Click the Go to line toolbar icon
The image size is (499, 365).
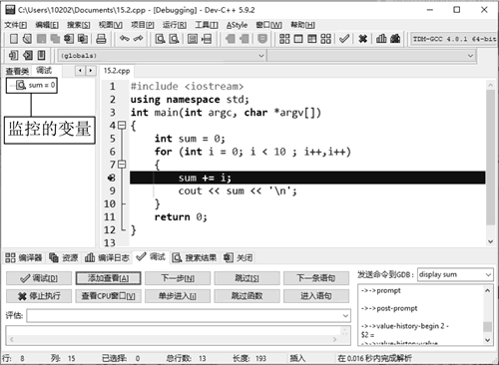(207, 39)
